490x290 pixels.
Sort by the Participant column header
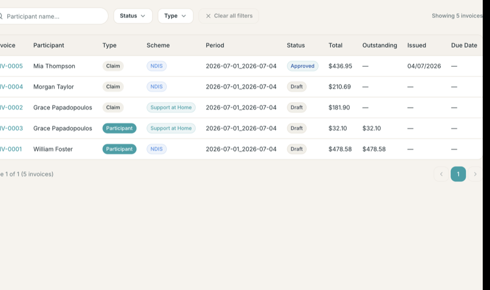point(49,45)
